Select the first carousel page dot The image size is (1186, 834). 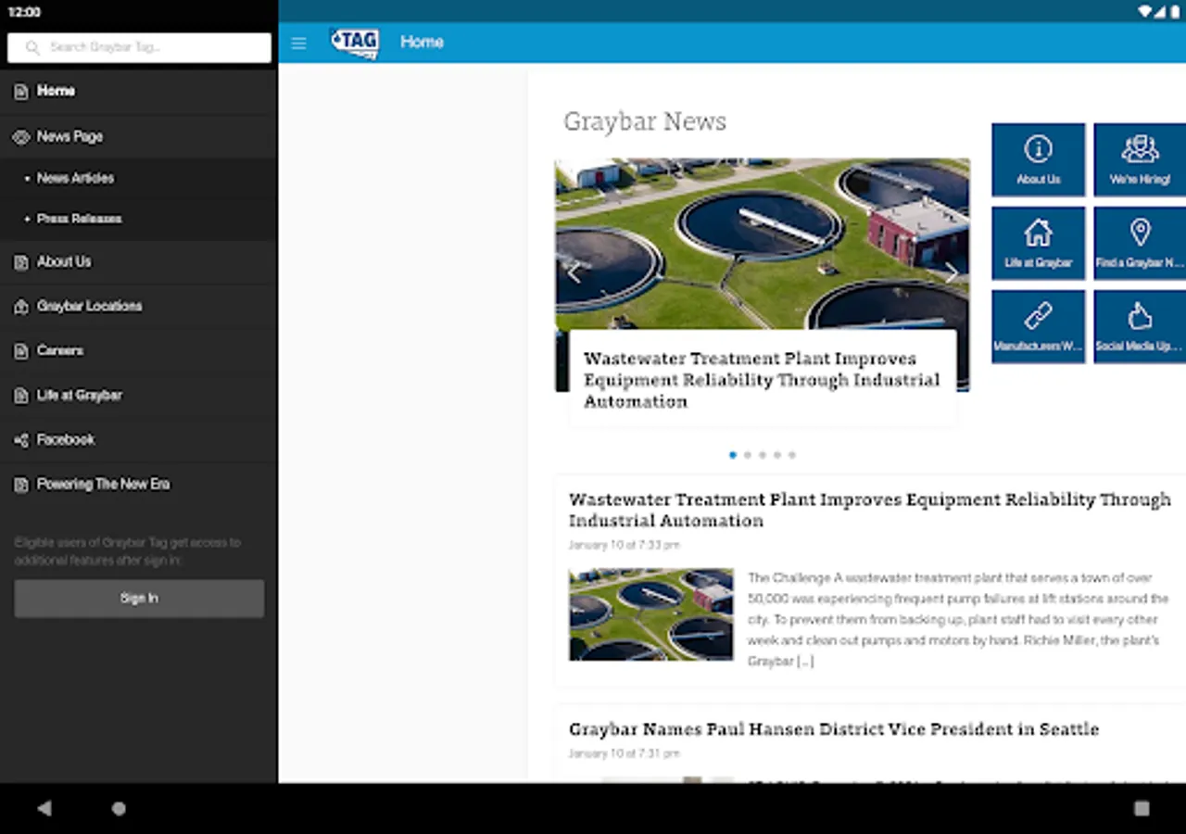pos(733,455)
